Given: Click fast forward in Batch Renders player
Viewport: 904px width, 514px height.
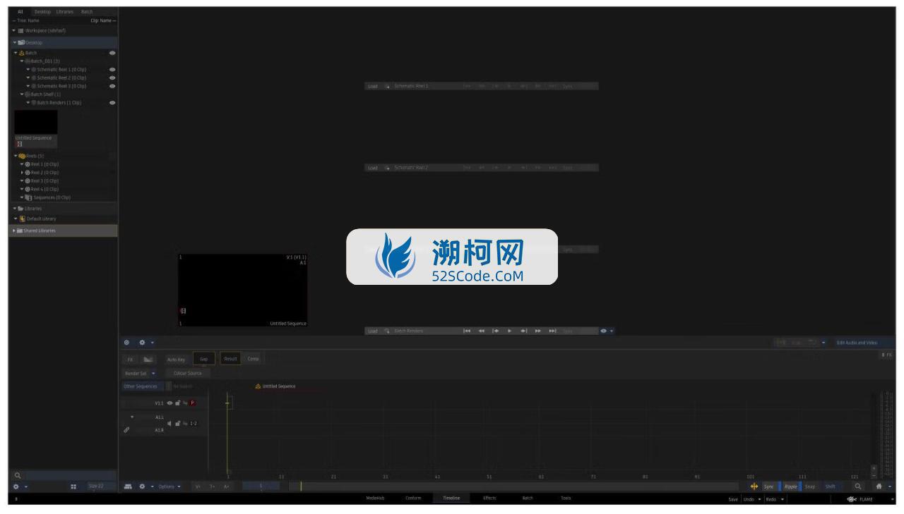Looking at the screenshot, I should pos(538,330).
